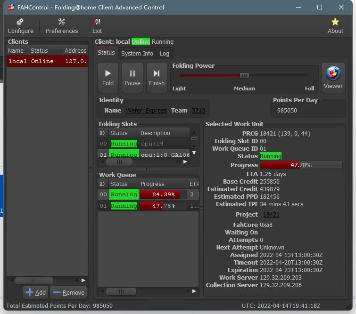Sort clients by Address column header
The image size is (356, 314).
click(75, 50)
